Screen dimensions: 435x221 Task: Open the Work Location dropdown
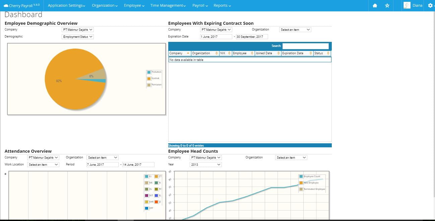(x=43, y=164)
